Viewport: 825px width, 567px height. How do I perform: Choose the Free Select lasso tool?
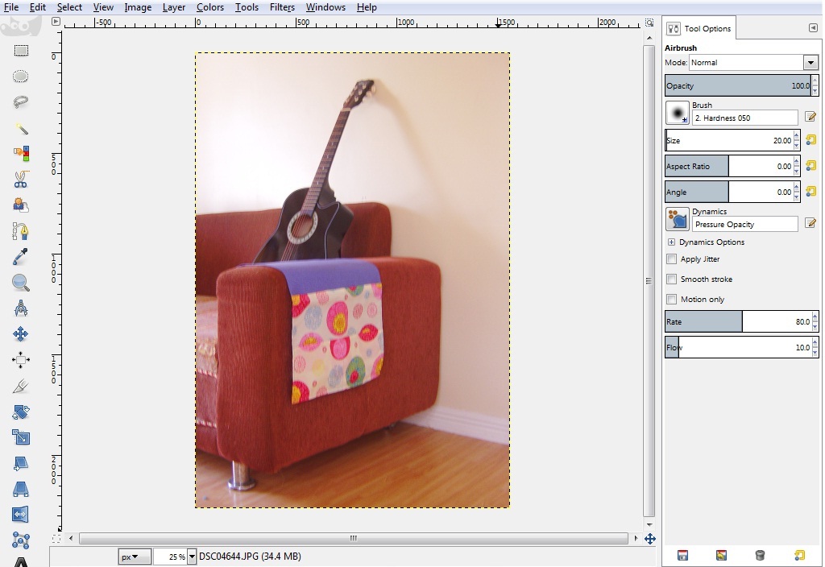click(21, 102)
